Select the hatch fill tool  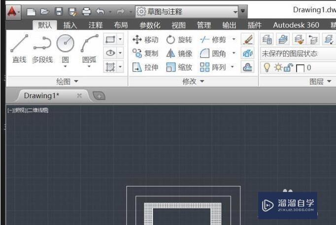[110, 67]
